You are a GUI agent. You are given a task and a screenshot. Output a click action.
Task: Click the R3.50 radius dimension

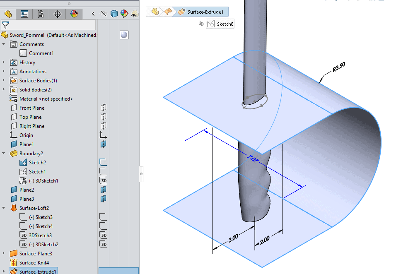(338, 67)
